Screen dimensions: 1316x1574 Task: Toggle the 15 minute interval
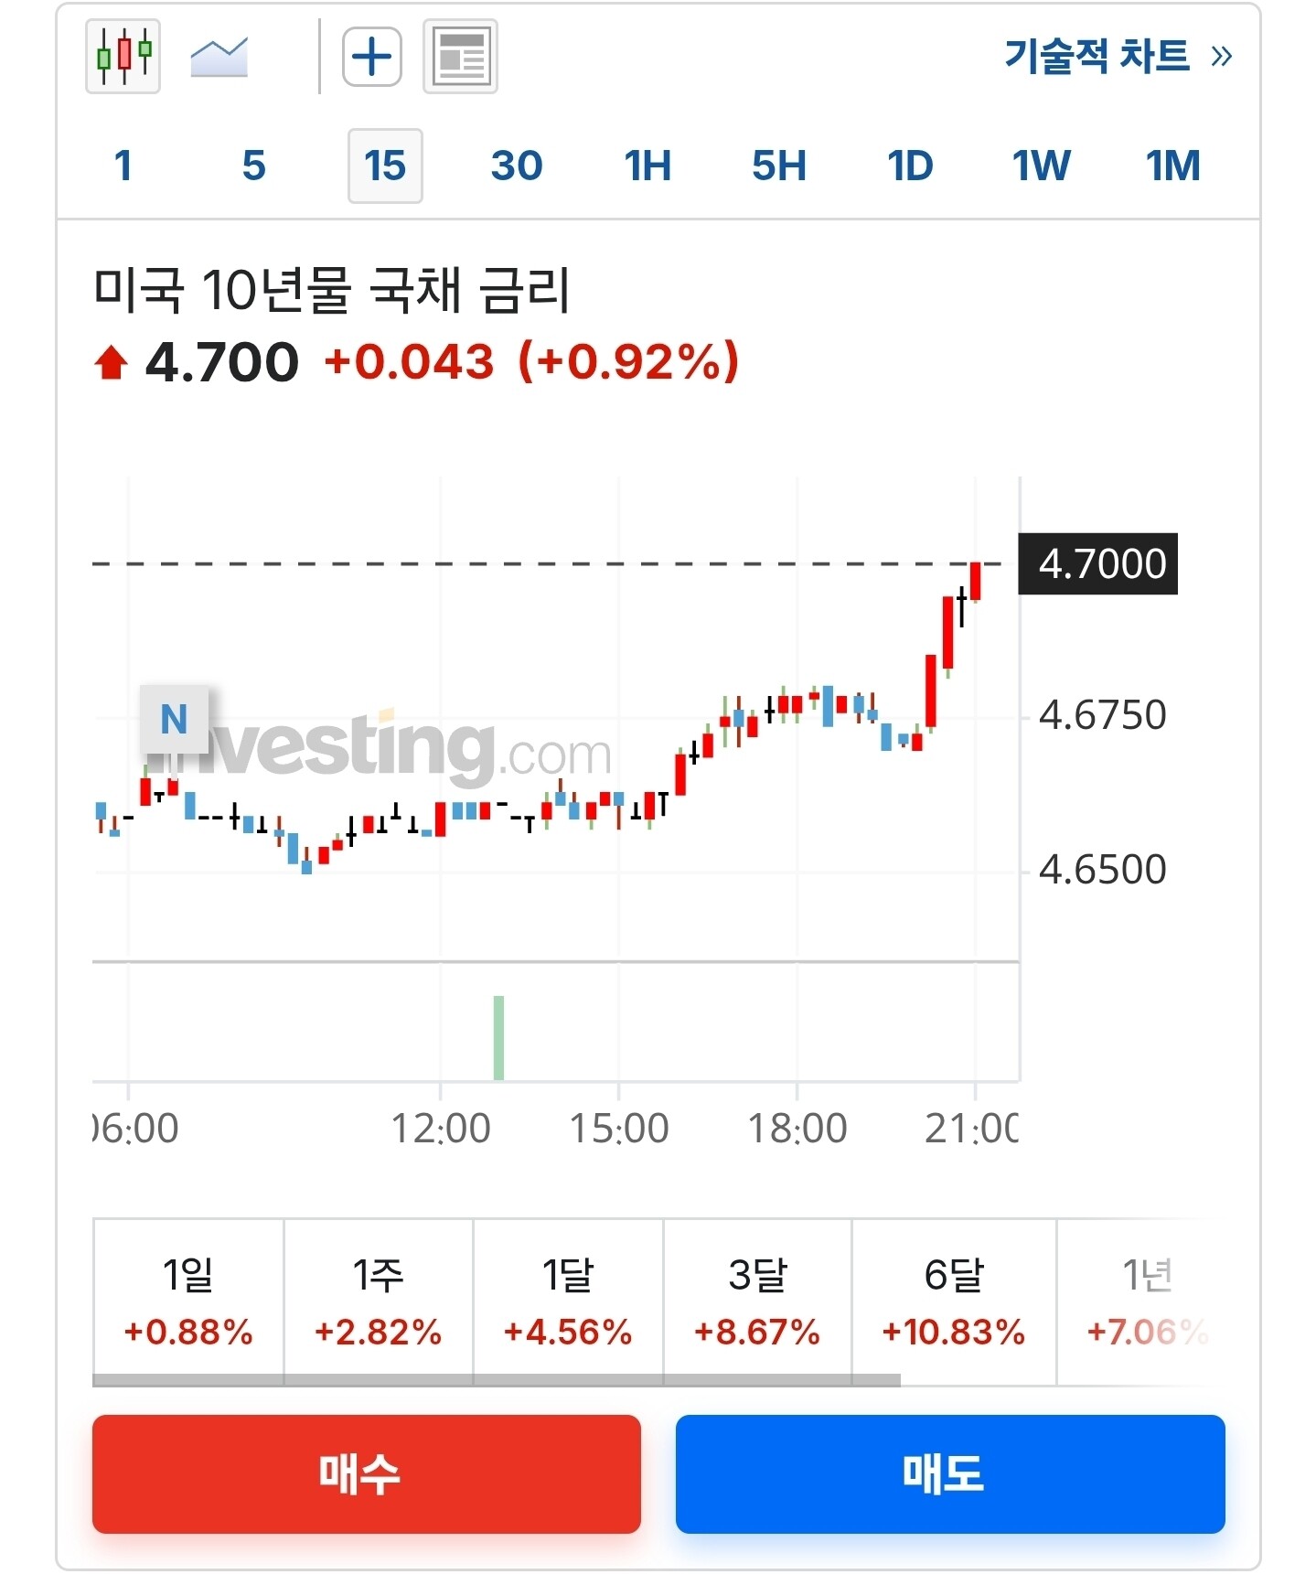coord(385,166)
